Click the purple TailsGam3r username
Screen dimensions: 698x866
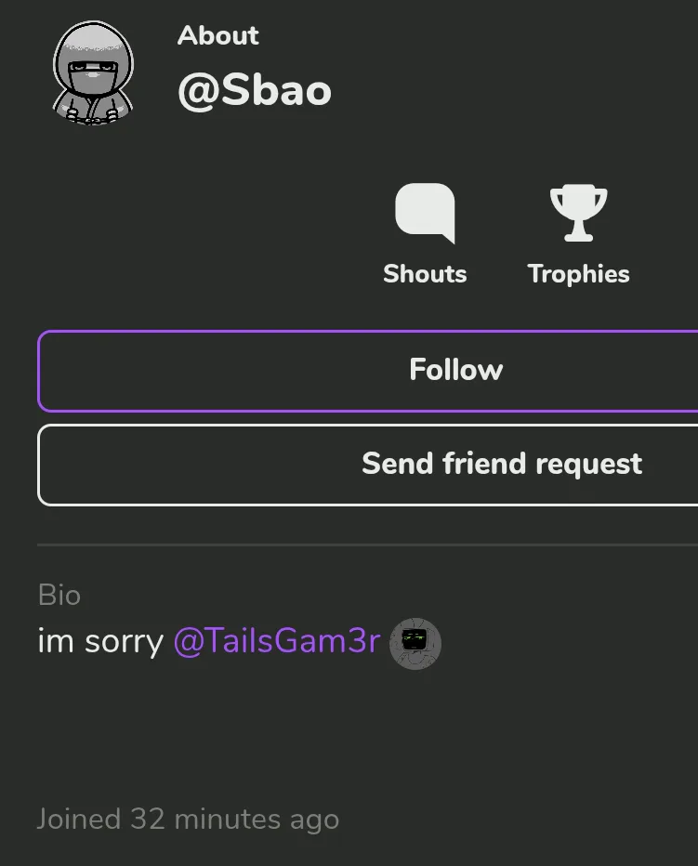coord(277,641)
